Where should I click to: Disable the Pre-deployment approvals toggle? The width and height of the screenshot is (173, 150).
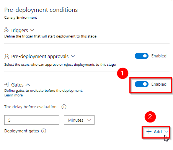point(142,56)
